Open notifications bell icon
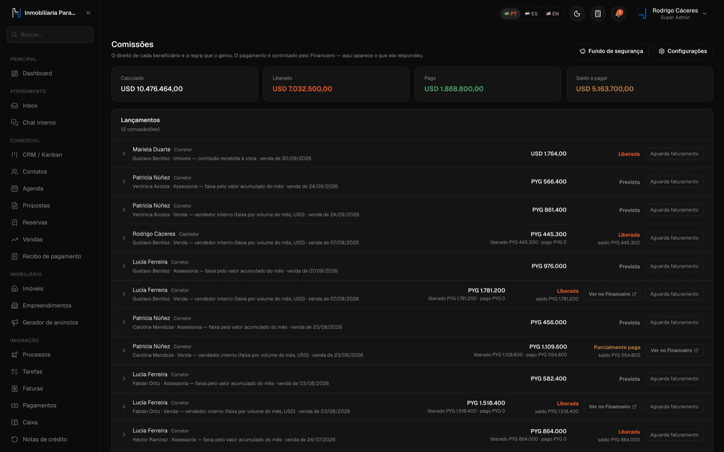The image size is (724, 452). 618,14
